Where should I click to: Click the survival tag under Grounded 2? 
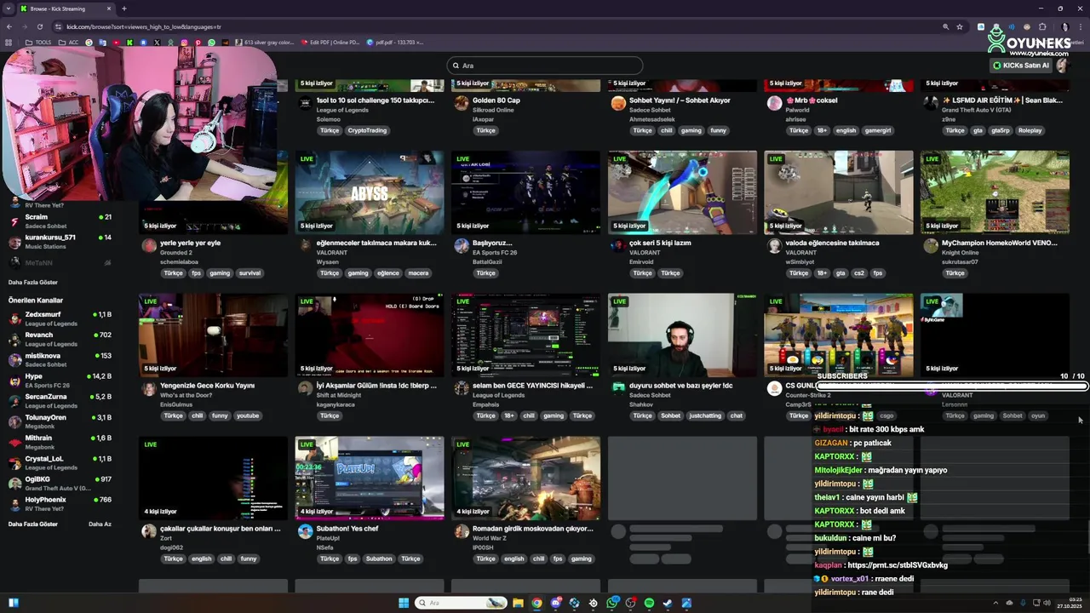coord(250,273)
